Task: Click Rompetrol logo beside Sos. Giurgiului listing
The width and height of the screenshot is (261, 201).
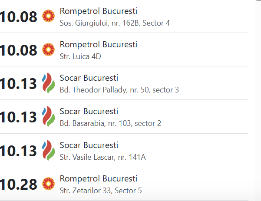Action: [48, 16]
